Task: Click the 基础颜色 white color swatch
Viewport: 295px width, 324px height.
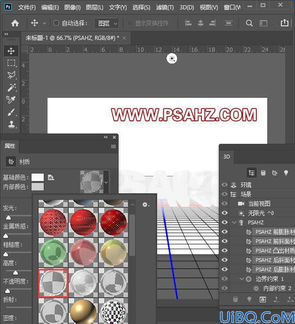Action: pos(38,177)
